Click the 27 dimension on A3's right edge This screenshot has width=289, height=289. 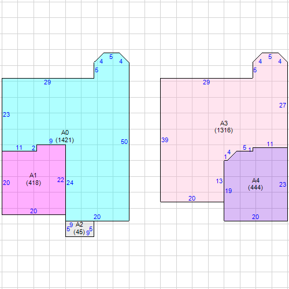(x=283, y=105)
